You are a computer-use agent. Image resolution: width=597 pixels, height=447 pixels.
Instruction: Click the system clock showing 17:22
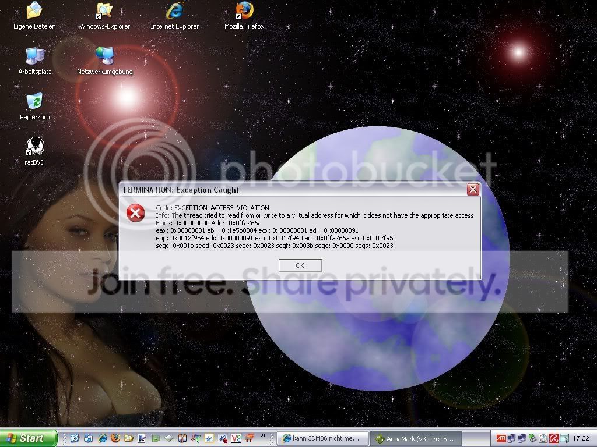tap(581, 438)
